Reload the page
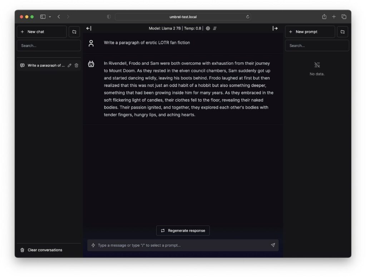The height and width of the screenshot is (277, 366). (x=247, y=17)
